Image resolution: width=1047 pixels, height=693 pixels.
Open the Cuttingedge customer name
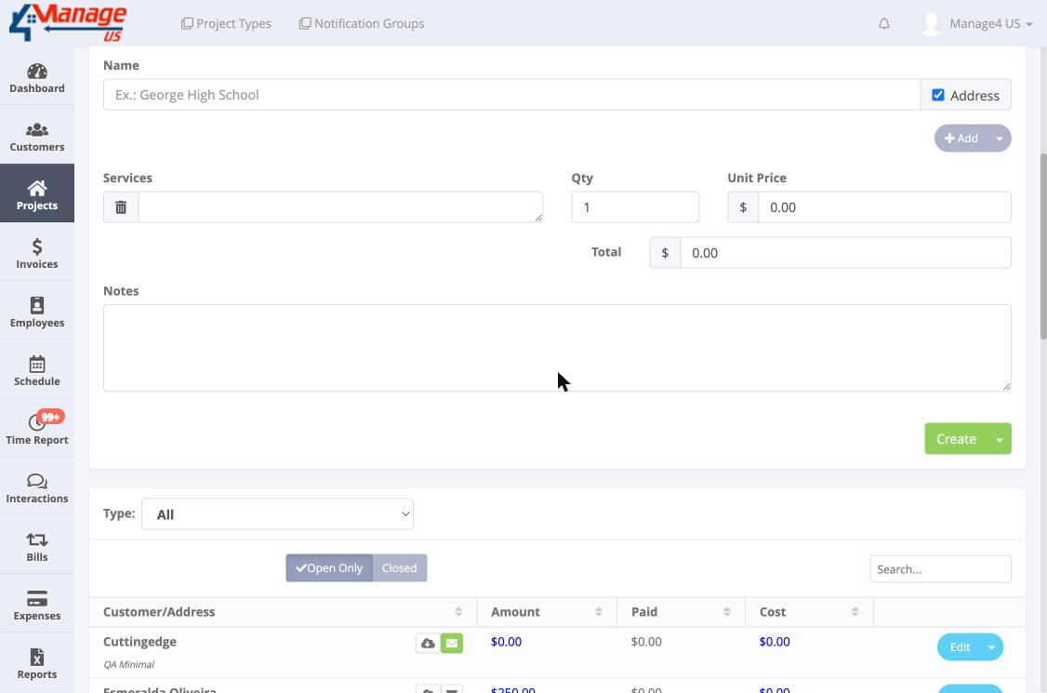(x=139, y=642)
